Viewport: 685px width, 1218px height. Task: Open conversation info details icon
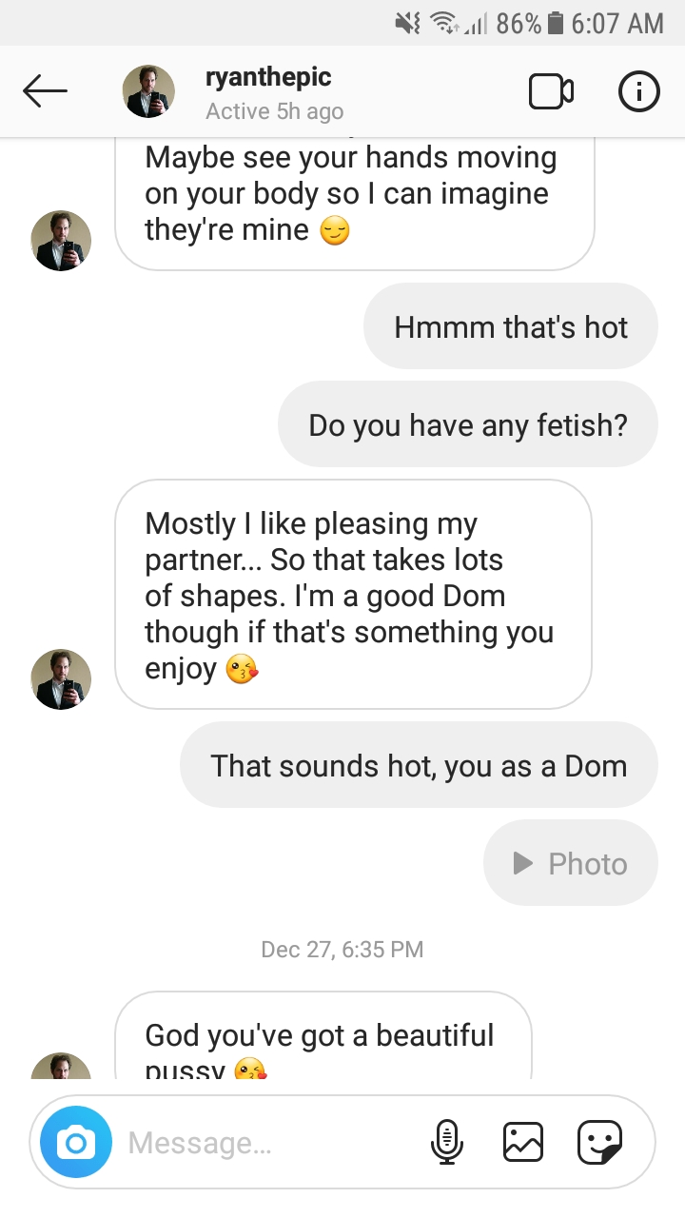tap(638, 91)
